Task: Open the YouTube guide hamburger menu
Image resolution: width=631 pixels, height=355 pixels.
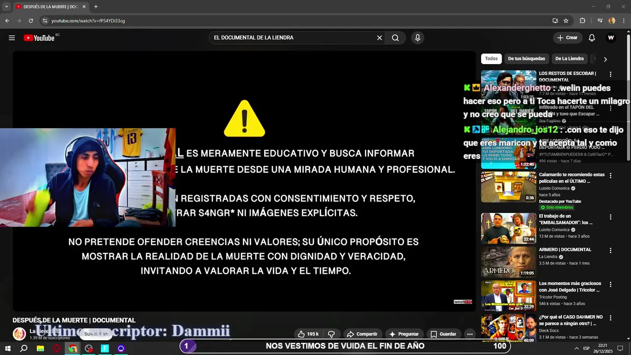Action: (12, 38)
